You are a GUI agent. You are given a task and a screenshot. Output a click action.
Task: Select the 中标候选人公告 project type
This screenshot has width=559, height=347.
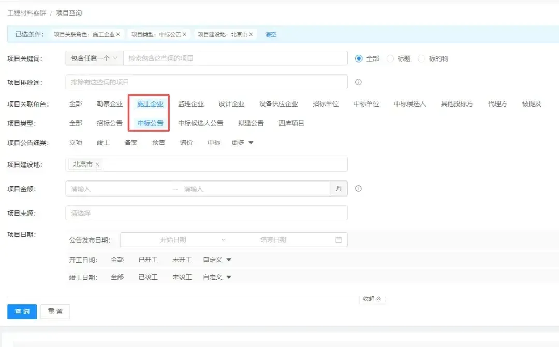(x=200, y=123)
